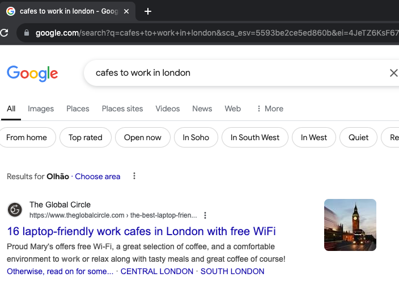Open three-dot menu beside Choose area
The height and width of the screenshot is (299, 399).
tap(134, 176)
